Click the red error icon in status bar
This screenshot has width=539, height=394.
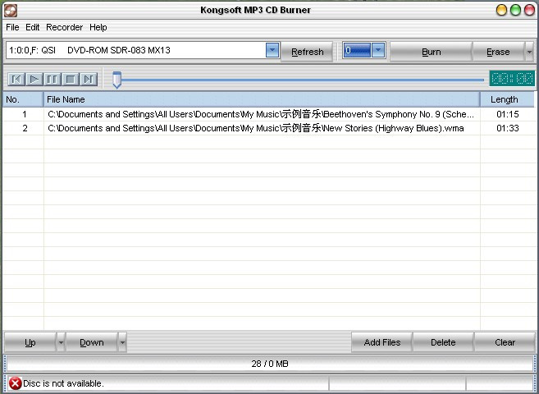pos(15,383)
